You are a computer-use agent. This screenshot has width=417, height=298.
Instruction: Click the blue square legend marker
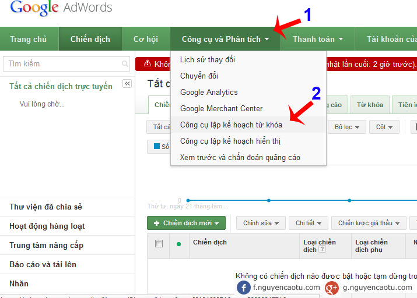click(x=157, y=146)
